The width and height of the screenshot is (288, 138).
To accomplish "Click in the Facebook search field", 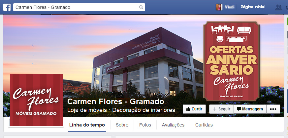I will (x=75, y=7).
